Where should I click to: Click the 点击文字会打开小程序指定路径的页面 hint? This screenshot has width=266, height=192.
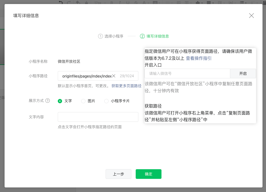(x=89, y=127)
